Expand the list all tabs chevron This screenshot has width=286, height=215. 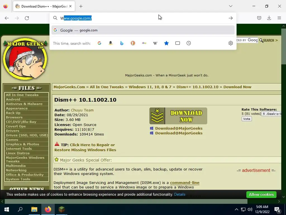(x=230, y=6)
